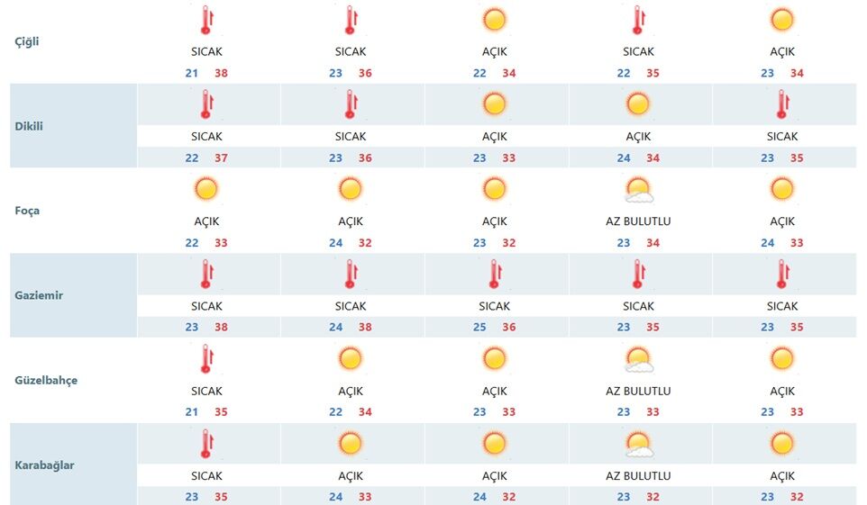This screenshot has width=867, height=505.
Task: Click Gaziemir third-day minimum temperature 25
Action: pyautogui.click(x=479, y=327)
